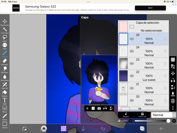Open more layer options three dots
The image size is (177, 133).
173,108
